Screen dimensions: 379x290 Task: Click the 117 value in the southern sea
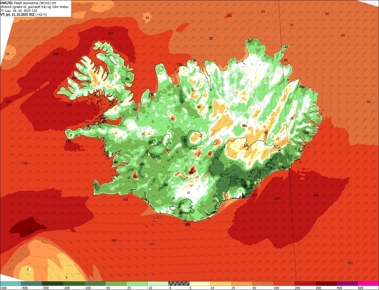tap(151, 244)
